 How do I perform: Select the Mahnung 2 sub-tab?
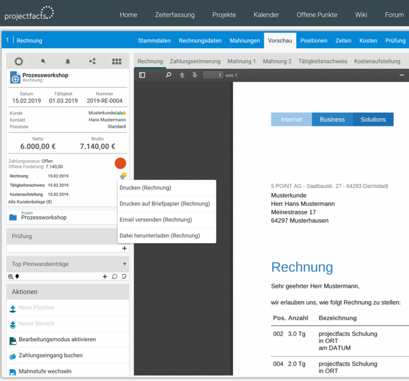point(277,61)
